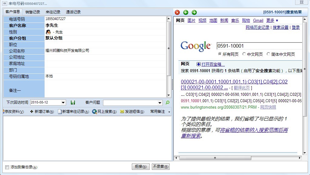Click the large remarks text area
Viewport: 310px width, 175px height.
click(87, 138)
